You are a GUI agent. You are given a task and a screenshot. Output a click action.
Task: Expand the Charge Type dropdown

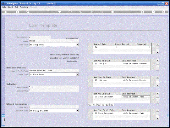point(77,74)
